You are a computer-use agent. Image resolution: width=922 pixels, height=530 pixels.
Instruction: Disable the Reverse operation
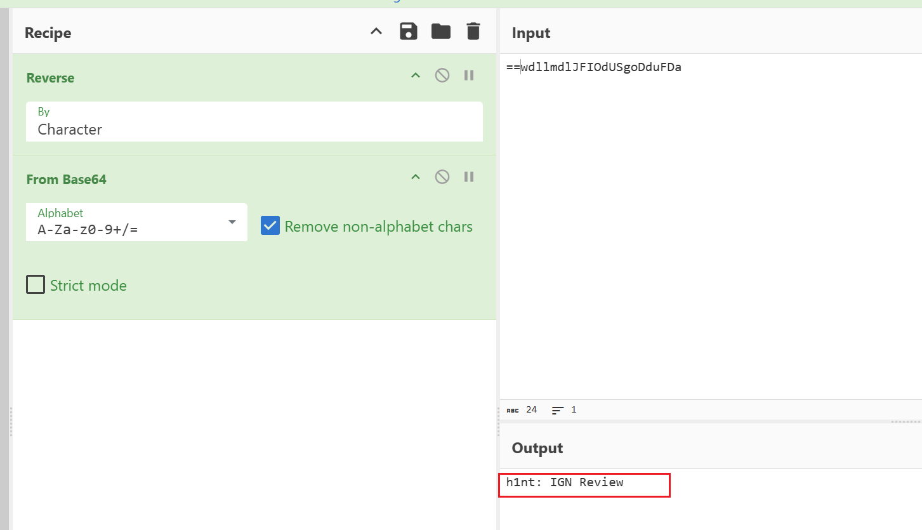(x=442, y=76)
